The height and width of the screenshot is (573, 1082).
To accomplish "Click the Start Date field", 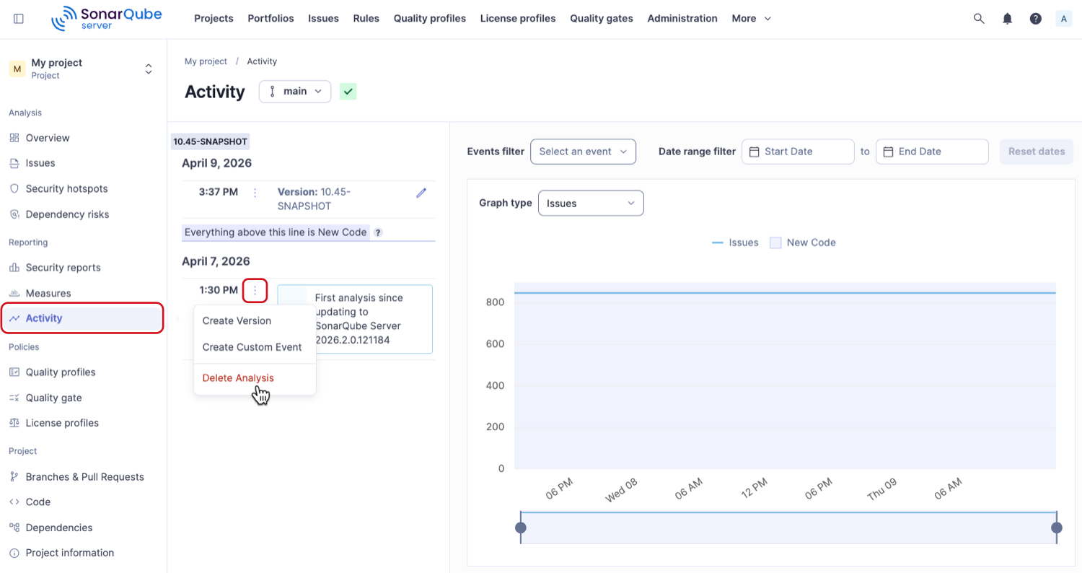I will click(798, 152).
